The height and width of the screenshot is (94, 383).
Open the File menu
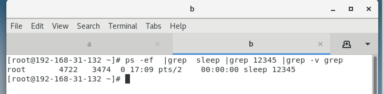[x=16, y=26]
